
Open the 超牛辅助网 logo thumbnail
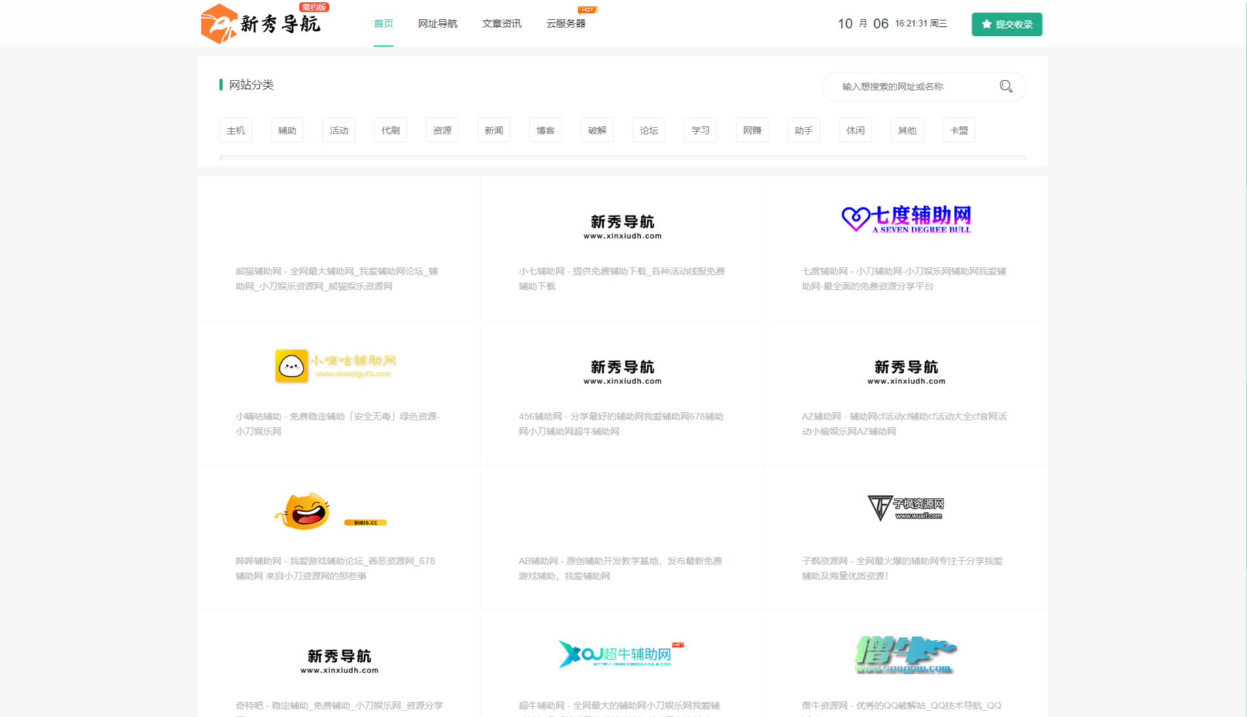(x=621, y=654)
